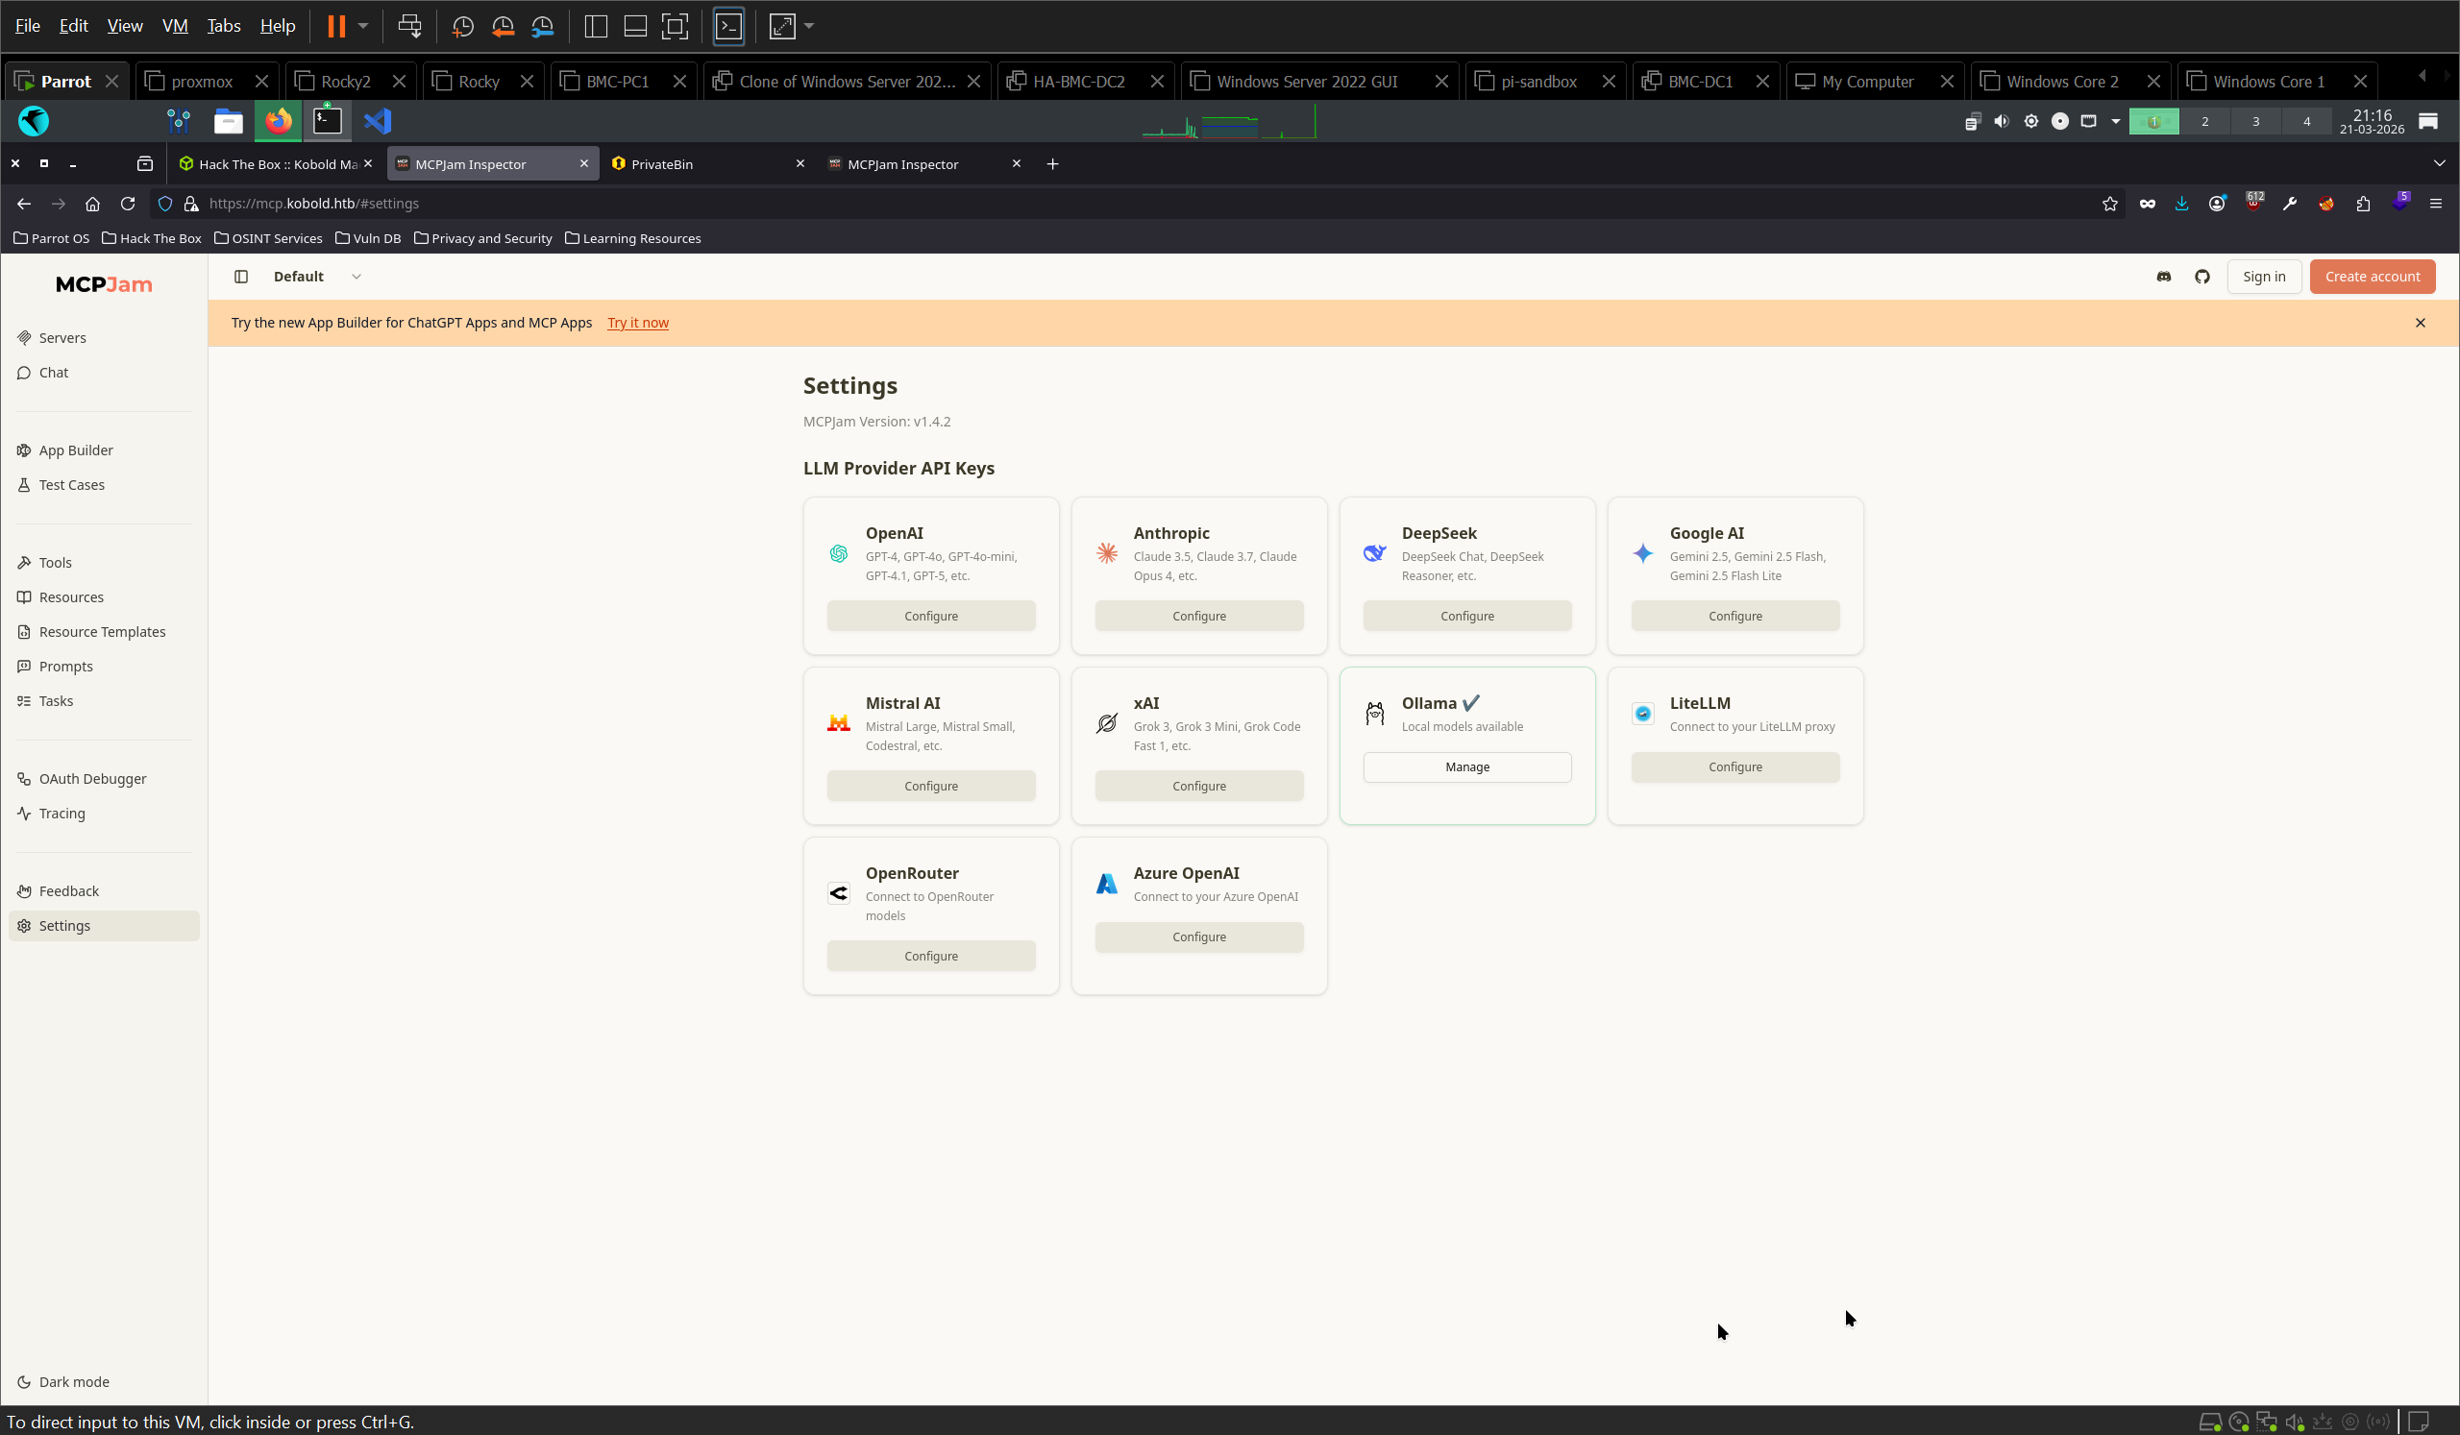Open the Learning Resources bookmarks folder
2460x1435 pixels.
click(x=632, y=239)
